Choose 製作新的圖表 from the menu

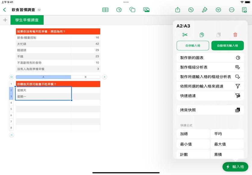[210, 58]
